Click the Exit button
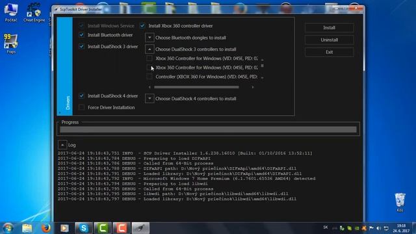The width and height of the screenshot is (416, 234). pos(330,52)
